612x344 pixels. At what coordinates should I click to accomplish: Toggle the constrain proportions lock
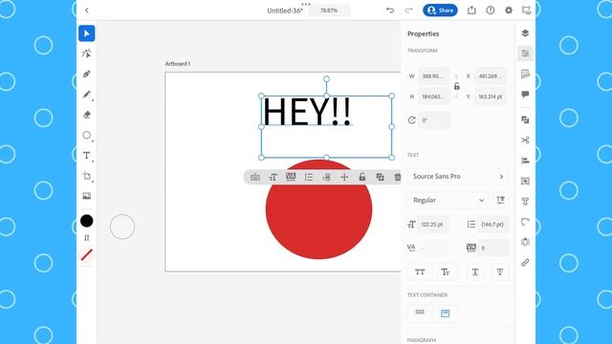pos(457,86)
